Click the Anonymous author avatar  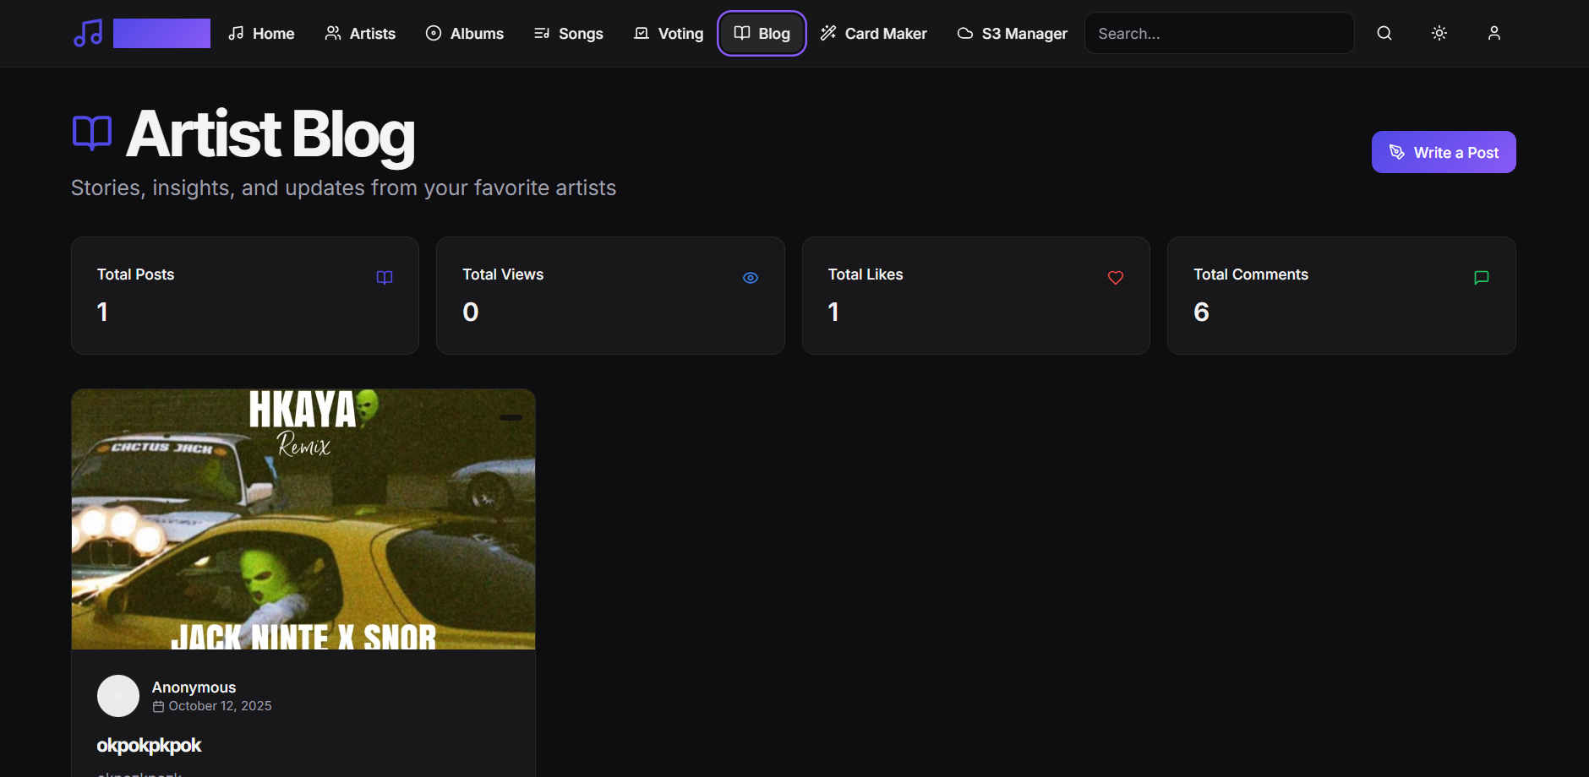click(x=118, y=696)
